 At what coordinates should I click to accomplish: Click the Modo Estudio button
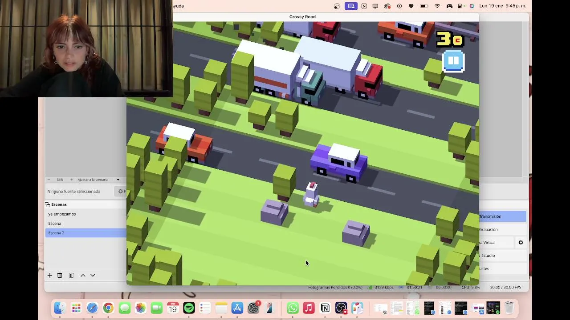point(503,256)
